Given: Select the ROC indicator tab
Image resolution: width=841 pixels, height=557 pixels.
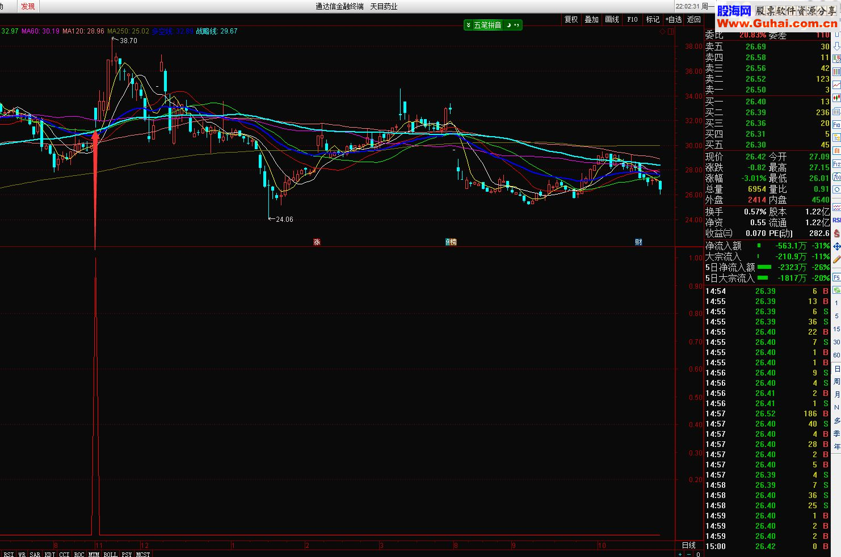Looking at the screenshot, I should point(79,554).
